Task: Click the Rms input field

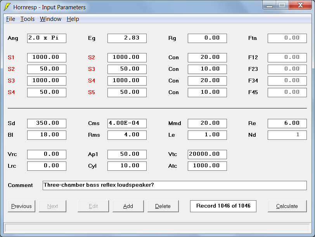Action: pyautogui.click(x=127, y=135)
